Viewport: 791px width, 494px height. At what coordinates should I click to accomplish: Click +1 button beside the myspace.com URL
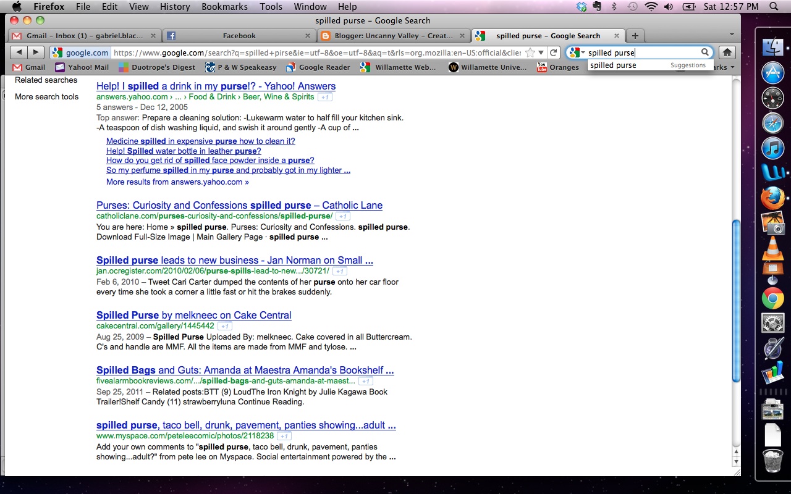point(284,436)
